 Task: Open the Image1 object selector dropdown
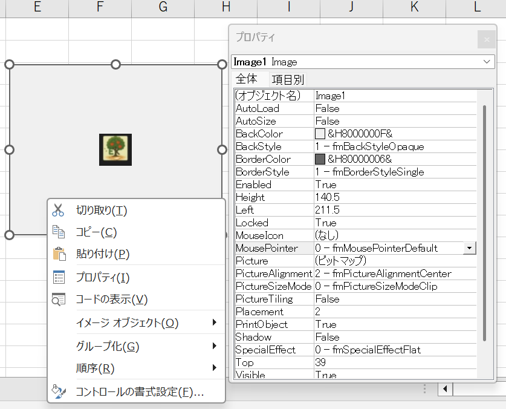[x=487, y=62]
